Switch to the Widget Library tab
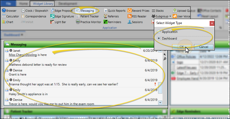The image size is (230, 119). coord(42,4)
